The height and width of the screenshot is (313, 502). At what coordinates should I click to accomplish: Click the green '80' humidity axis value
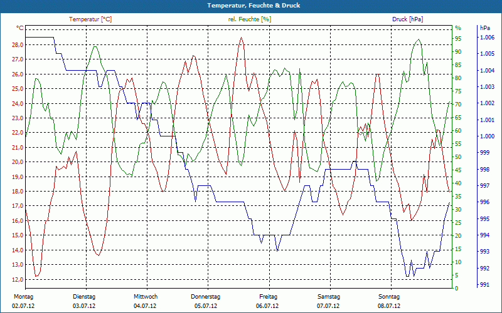point(458,78)
